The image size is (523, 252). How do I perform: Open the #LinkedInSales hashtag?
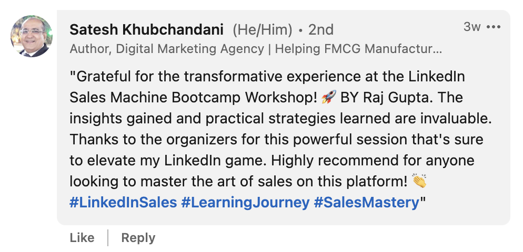123,202
